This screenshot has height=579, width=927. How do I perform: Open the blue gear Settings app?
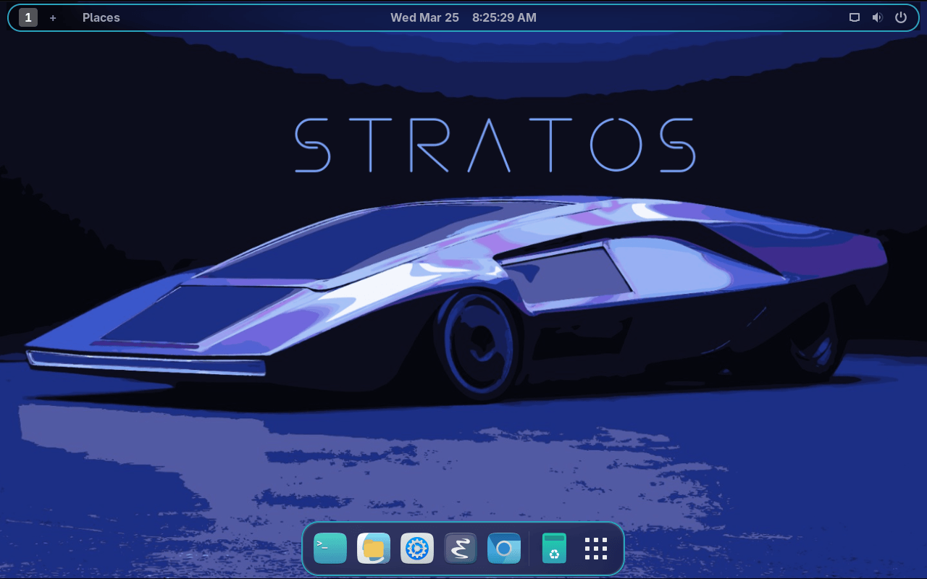tap(417, 549)
